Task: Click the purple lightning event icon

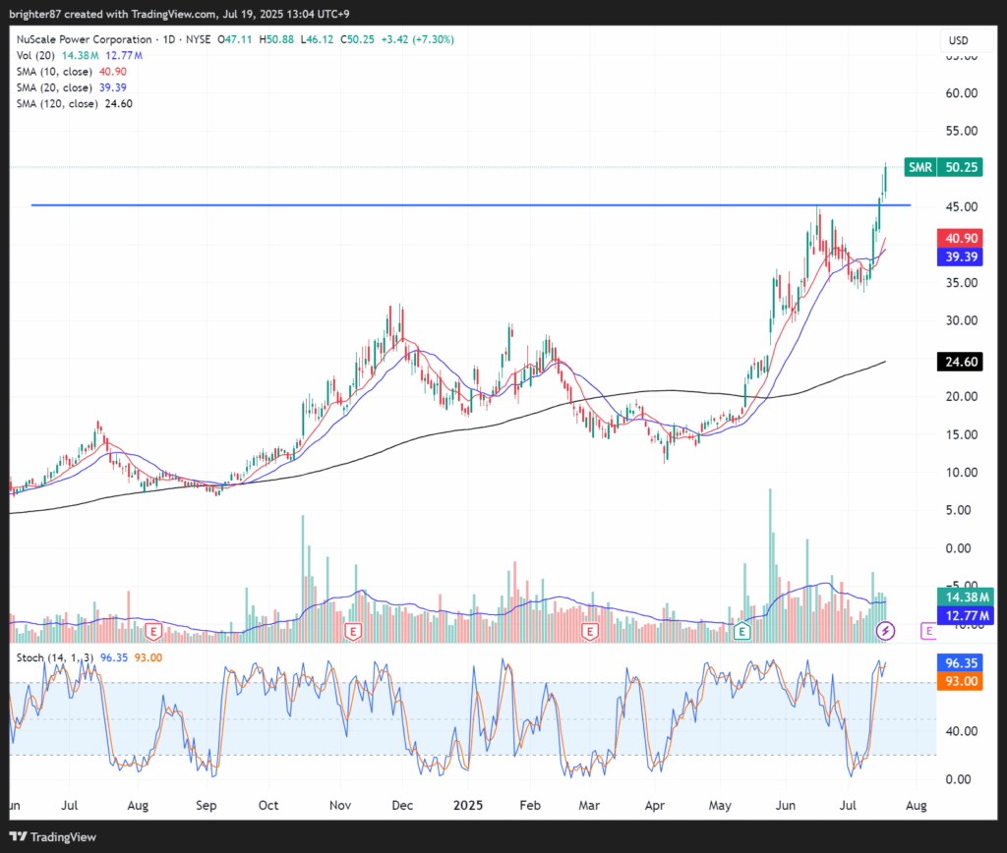Action: tap(886, 631)
